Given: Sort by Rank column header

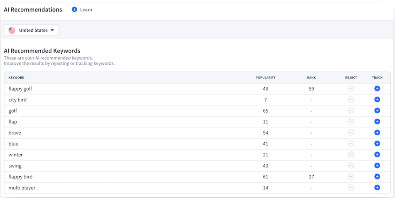Looking at the screenshot, I should (x=311, y=78).
